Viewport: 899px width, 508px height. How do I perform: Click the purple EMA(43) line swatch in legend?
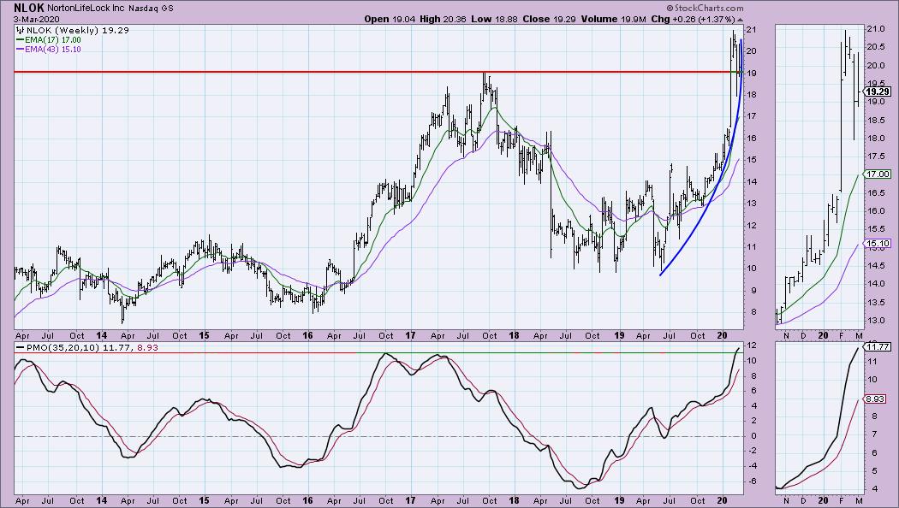20,50
